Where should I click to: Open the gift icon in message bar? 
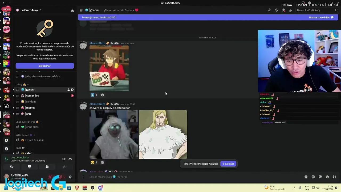[x=306, y=177]
